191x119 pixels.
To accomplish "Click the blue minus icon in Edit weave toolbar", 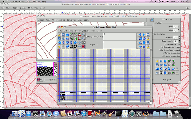I will click(x=80, y=46).
